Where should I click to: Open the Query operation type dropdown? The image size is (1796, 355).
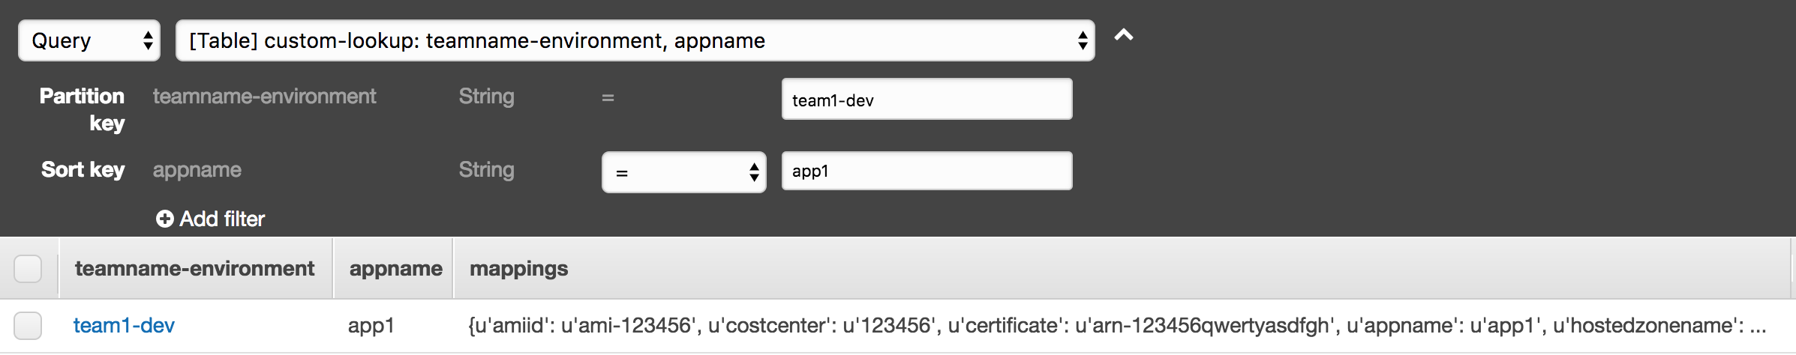(x=89, y=40)
